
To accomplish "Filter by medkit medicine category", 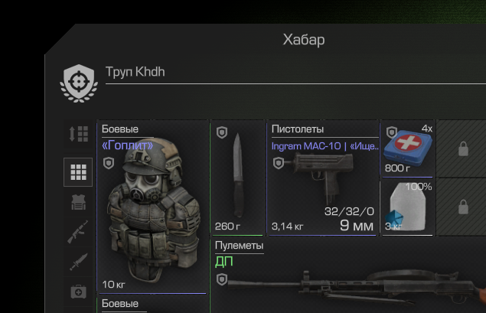I will click(x=78, y=292).
